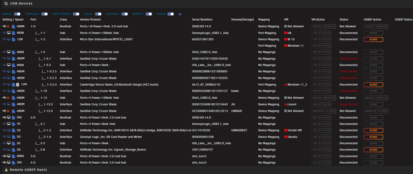Click the GenesysLogic_USB3.1_Hub serial text

(210, 124)
